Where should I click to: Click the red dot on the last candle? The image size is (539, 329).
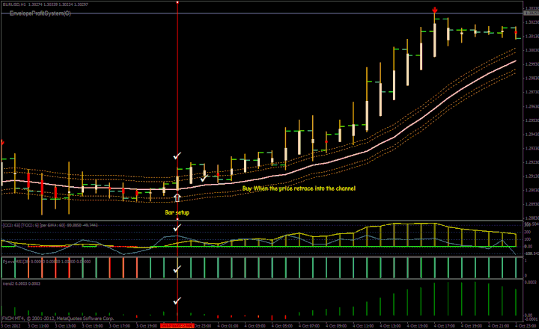pos(516,32)
